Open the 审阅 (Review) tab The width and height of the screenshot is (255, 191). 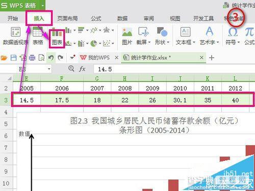[x=148, y=18]
